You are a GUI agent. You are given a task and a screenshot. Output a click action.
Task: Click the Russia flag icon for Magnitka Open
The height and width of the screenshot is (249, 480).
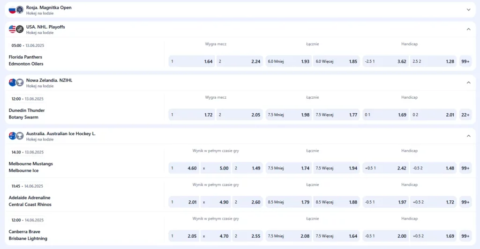(x=12, y=10)
